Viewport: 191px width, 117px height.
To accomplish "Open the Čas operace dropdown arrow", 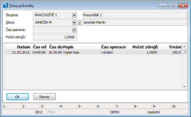I will pos(74,30).
